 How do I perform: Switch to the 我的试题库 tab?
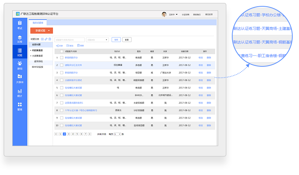click(38, 23)
